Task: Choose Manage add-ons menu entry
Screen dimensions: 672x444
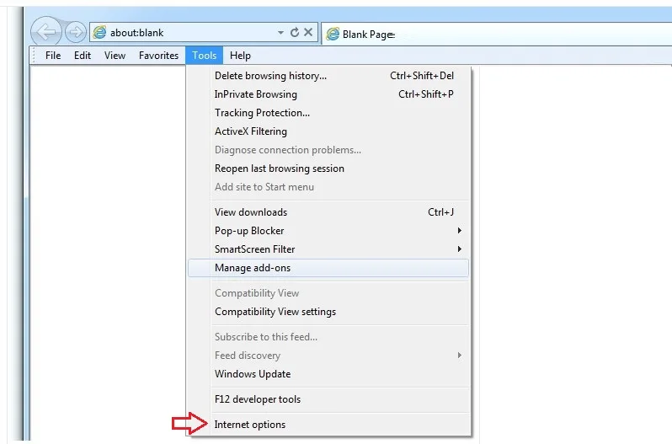Action: pos(328,268)
